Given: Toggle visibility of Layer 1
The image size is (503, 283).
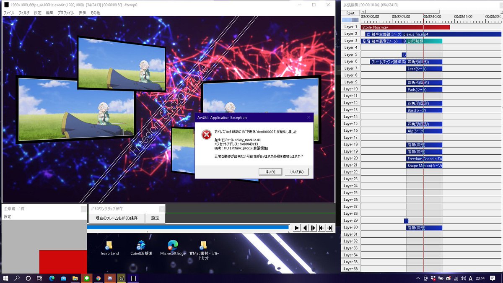Looking at the screenshot, I should click(x=350, y=27).
